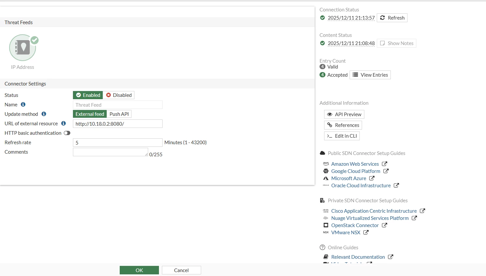Click the Google Cloud Platform logo icon
The image size is (486, 276).
coord(326,171)
